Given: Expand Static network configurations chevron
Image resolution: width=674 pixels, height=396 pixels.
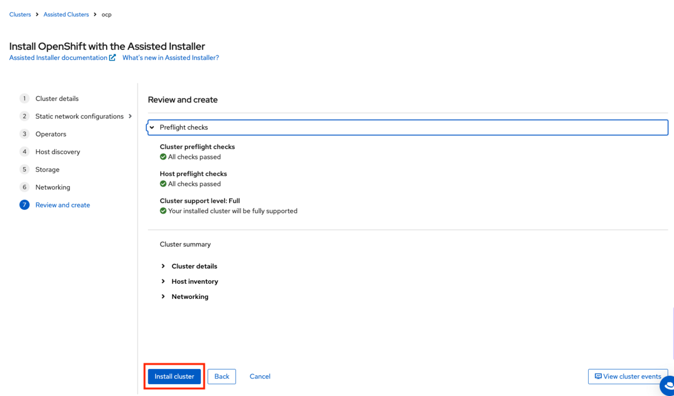Looking at the screenshot, I should [130, 116].
